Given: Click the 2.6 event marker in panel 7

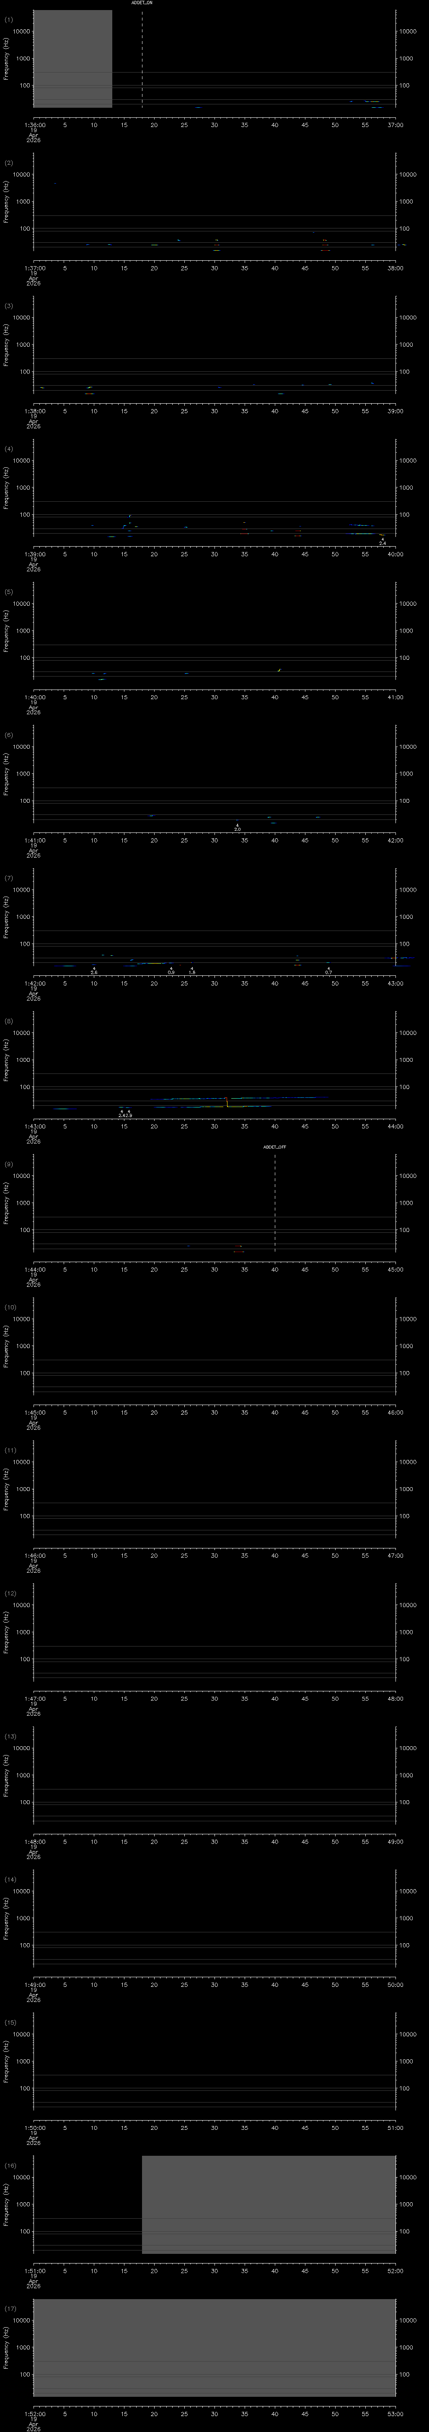Looking at the screenshot, I should (94, 972).
